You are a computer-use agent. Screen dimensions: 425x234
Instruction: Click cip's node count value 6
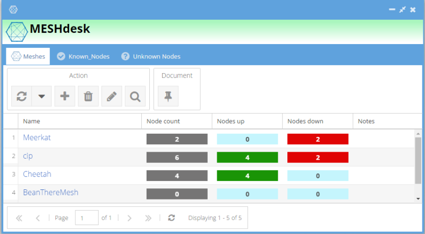(177, 158)
